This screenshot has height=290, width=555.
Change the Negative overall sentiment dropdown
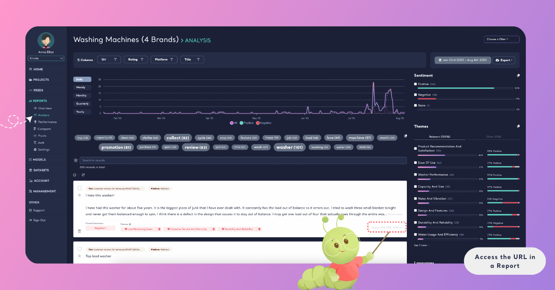(x=100, y=228)
